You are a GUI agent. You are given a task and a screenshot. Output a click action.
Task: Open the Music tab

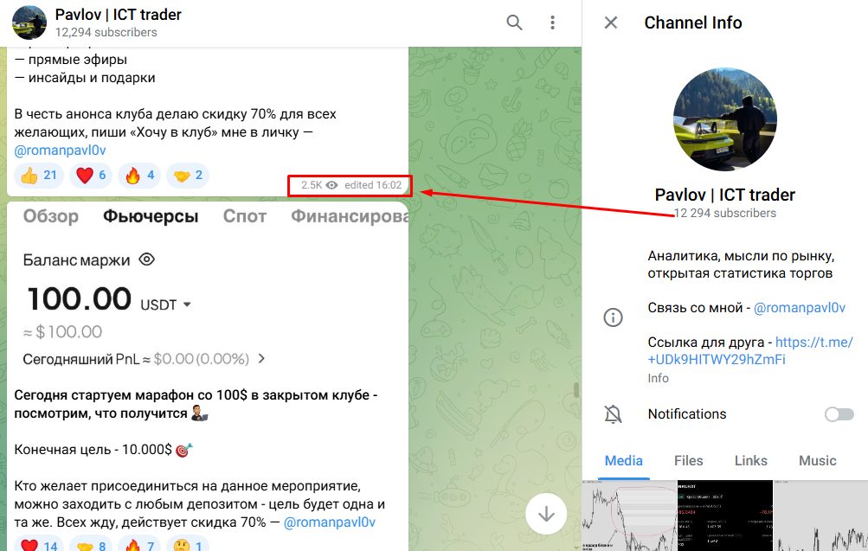pos(817,460)
